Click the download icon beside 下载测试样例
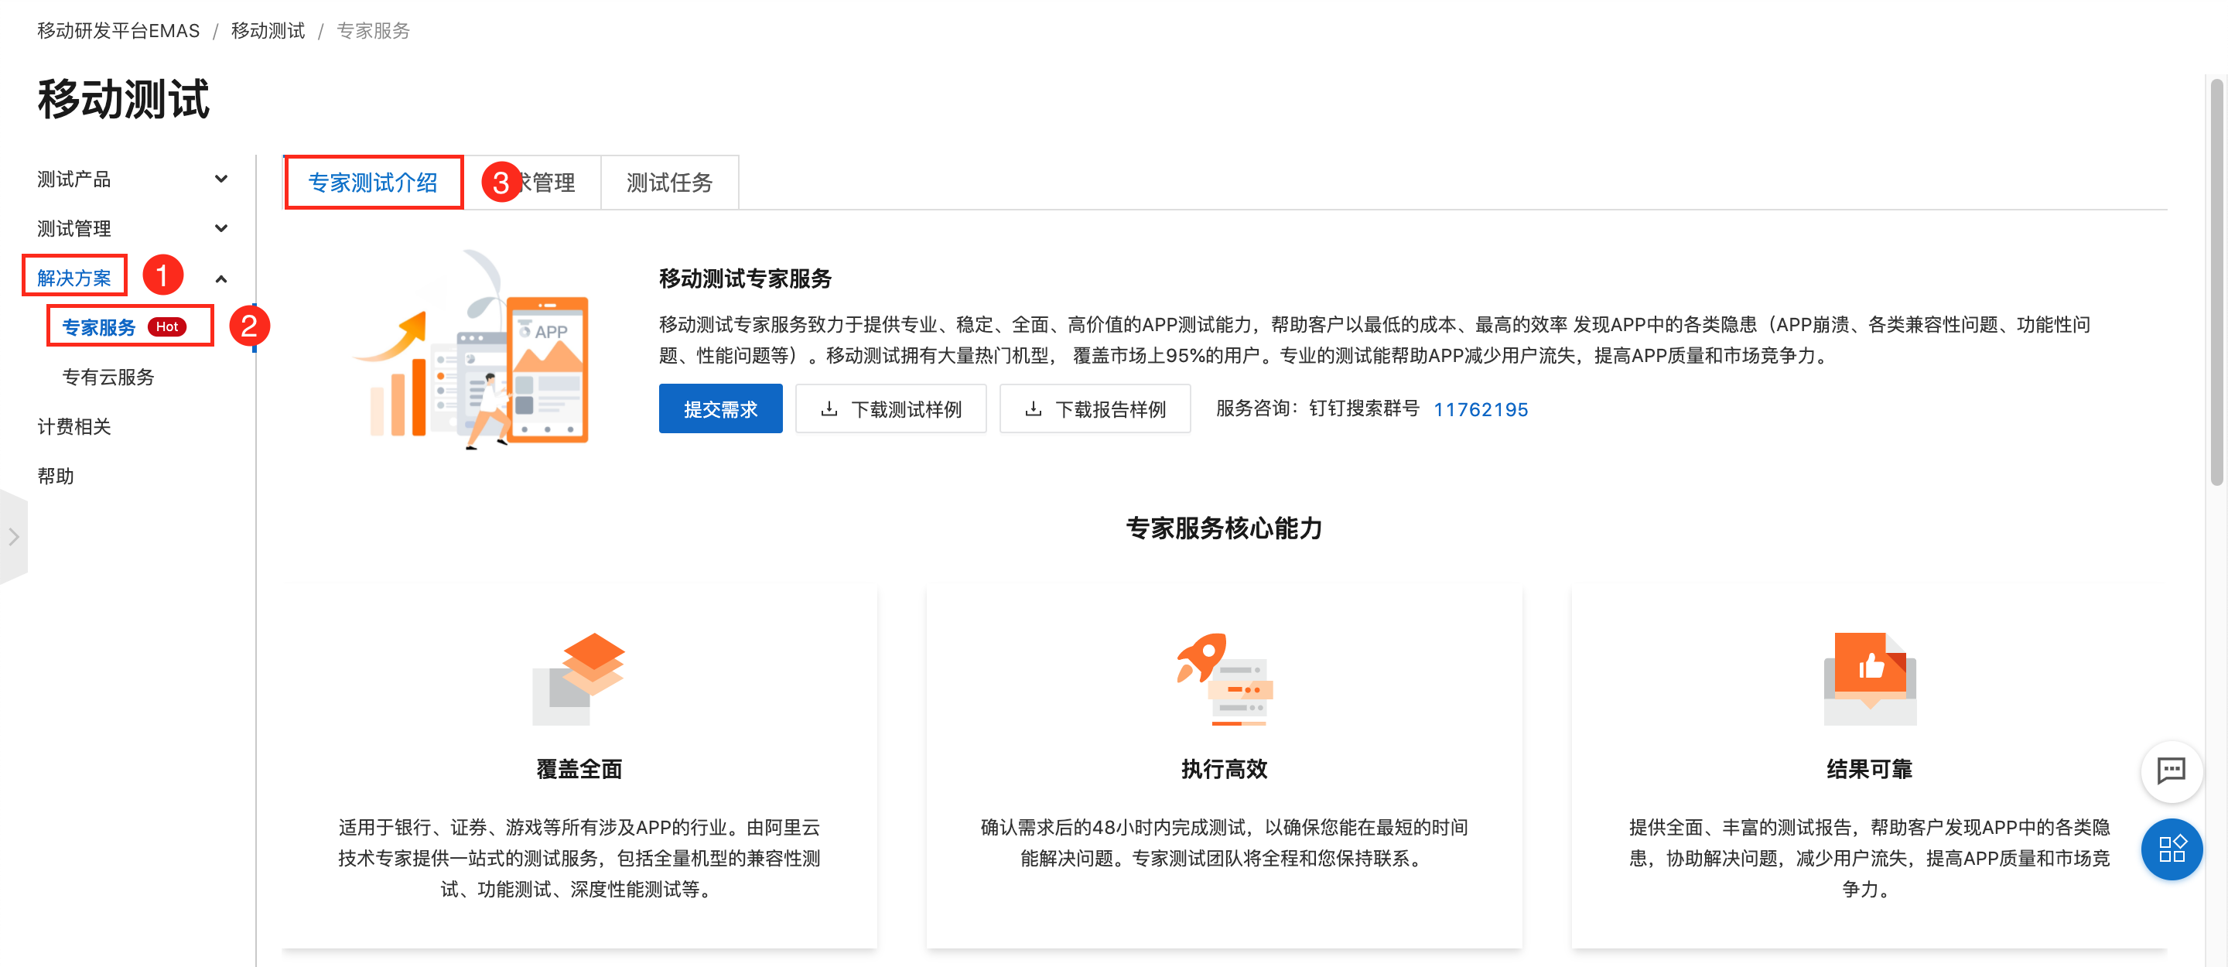The height and width of the screenshot is (967, 2228). 829,408
